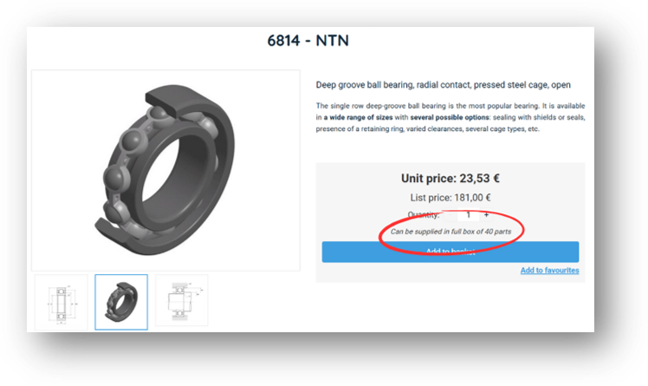The image size is (648, 386).
Task: Increase quantity with the plus button
Action: 486,215
